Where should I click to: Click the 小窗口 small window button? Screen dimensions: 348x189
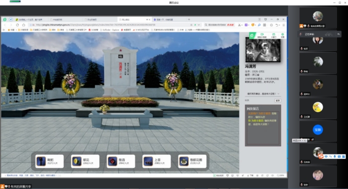274,36
